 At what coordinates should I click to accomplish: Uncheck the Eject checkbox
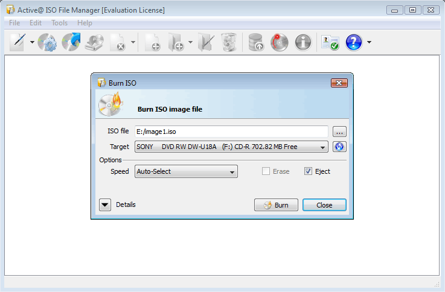(x=308, y=171)
